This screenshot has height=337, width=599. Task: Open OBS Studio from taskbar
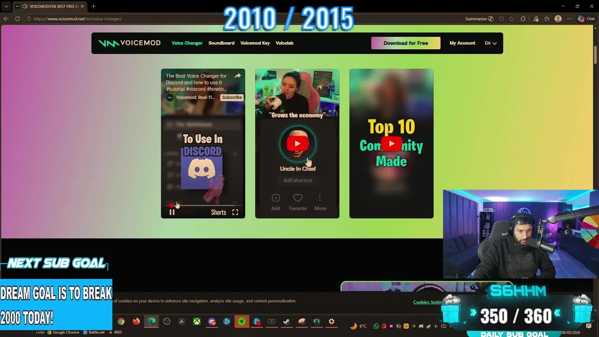point(167,321)
